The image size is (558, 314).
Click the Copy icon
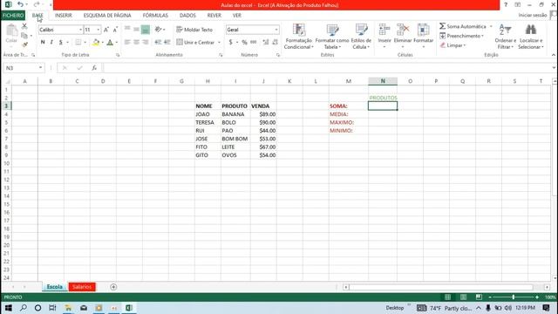click(x=24, y=35)
